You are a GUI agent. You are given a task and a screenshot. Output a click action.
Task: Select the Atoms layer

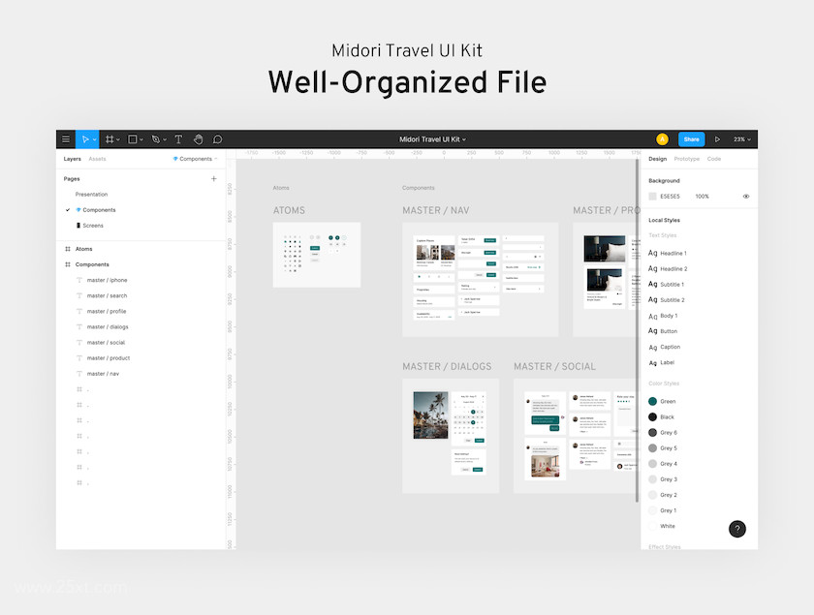83,249
